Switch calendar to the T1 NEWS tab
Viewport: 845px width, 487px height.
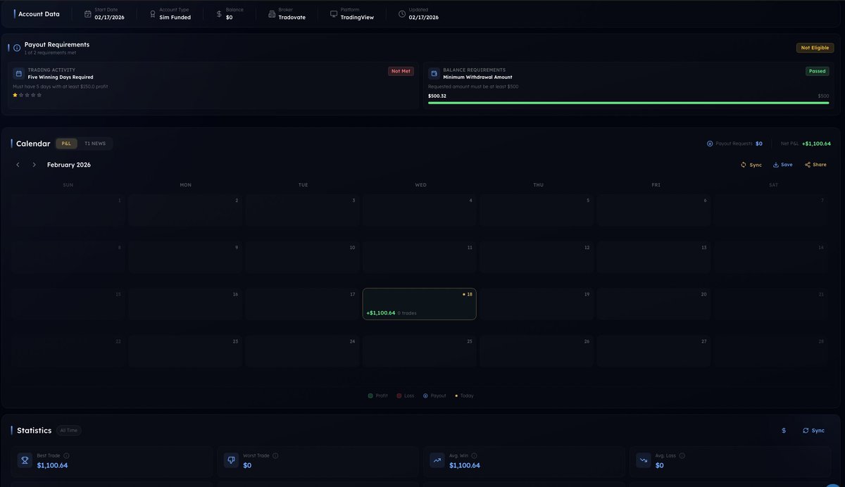95,144
